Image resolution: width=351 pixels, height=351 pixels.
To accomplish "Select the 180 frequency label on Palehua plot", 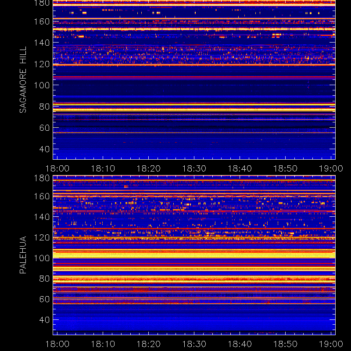I will point(42,178).
